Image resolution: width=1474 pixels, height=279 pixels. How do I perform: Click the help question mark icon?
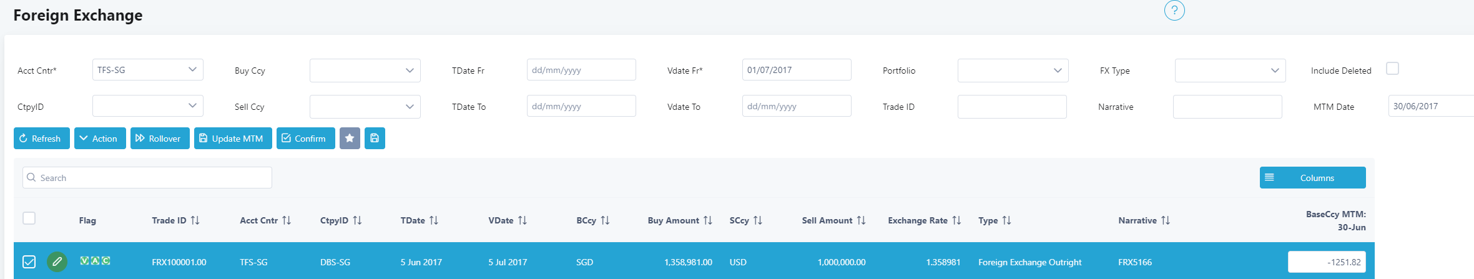[x=1174, y=11]
